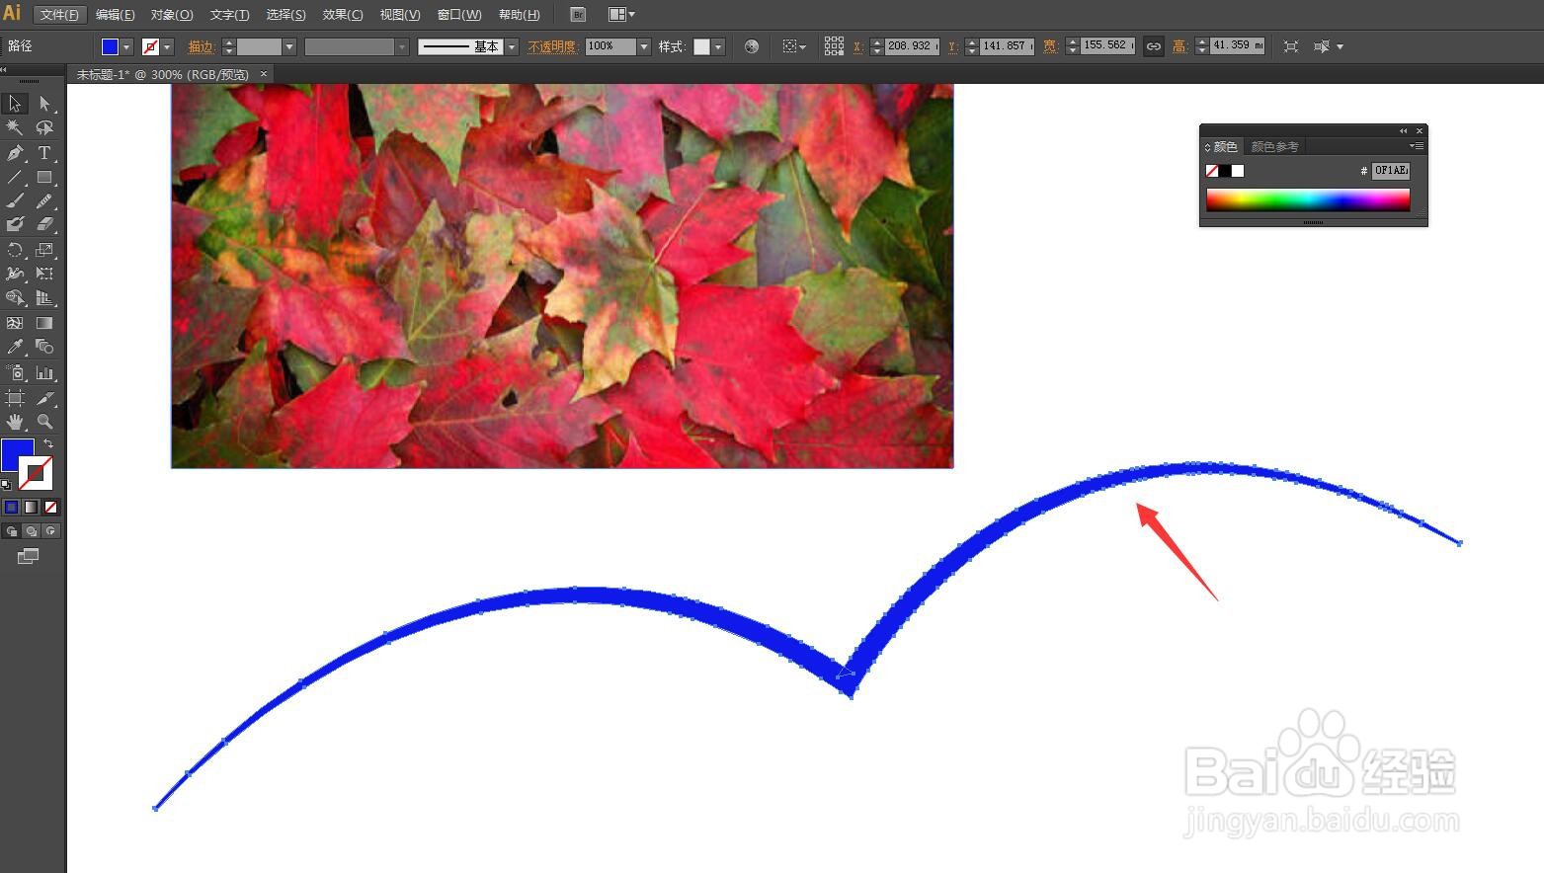Open the 文件(F) menu
The height and width of the screenshot is (873, 1544).
point(59,14)
